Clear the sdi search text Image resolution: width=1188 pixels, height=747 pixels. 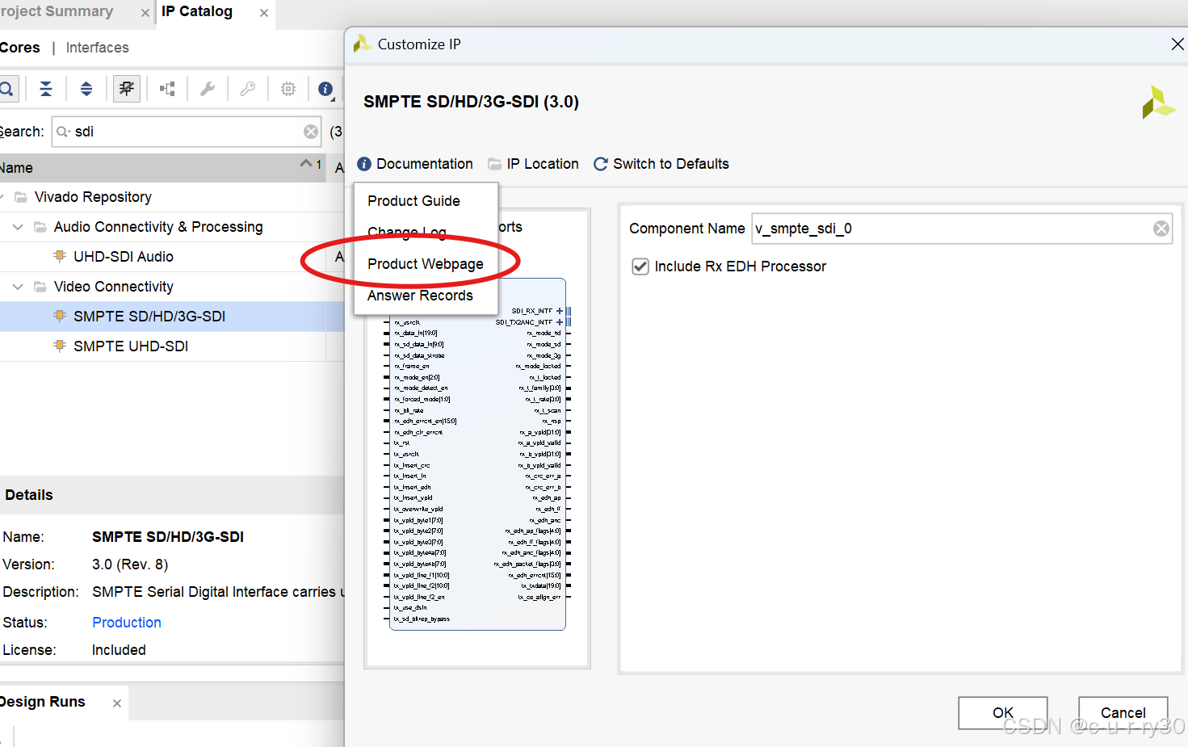(311, 132)
